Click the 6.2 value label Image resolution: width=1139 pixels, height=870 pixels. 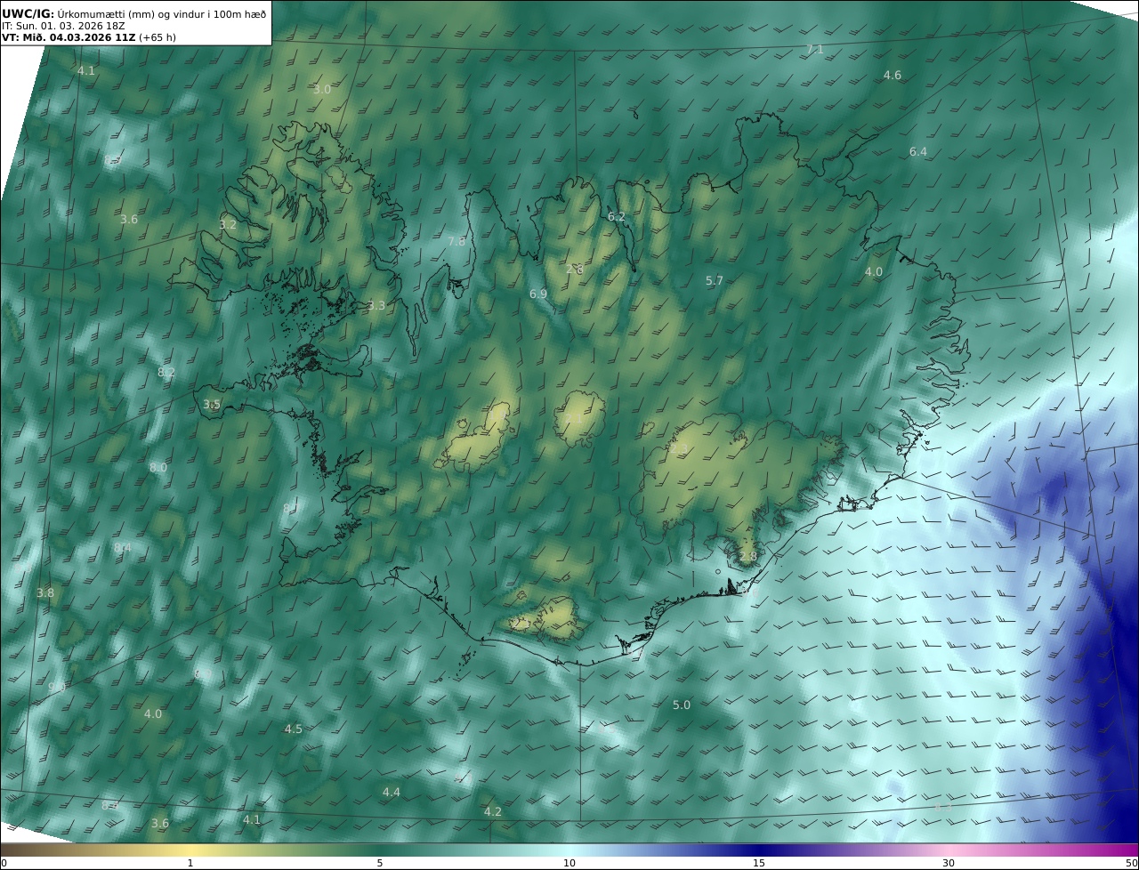(616, 217)
